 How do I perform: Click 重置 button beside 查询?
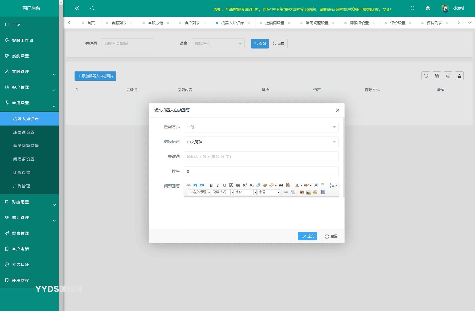tap(279, 43)
